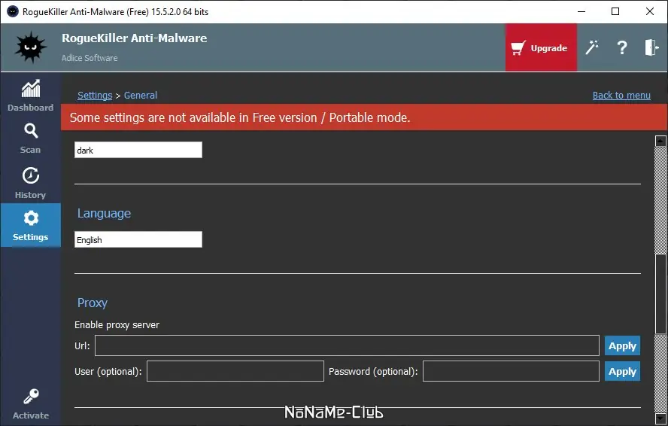Click the vertical scrollbar thumb
The width and height of the screenshot is (668, 426).
coord(660,294)
